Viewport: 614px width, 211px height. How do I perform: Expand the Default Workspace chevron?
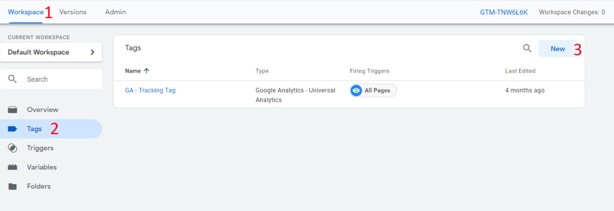pos(93,52)
